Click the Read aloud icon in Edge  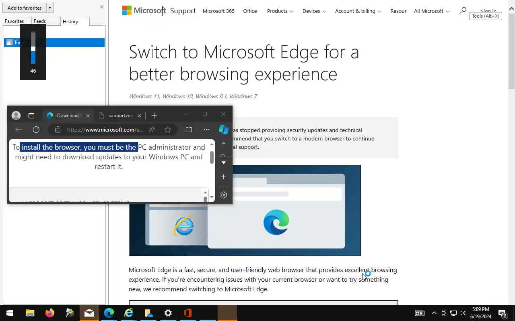point(152,130)
